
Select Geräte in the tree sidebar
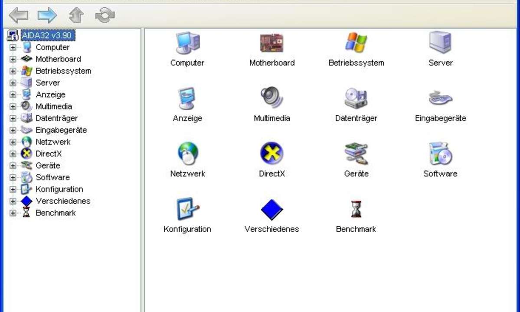tap(48, 166)
